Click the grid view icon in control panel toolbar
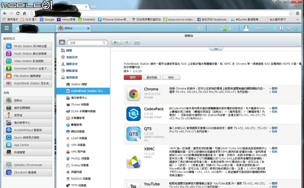Viewport: 304px width, 188px height. coord(137,42)
